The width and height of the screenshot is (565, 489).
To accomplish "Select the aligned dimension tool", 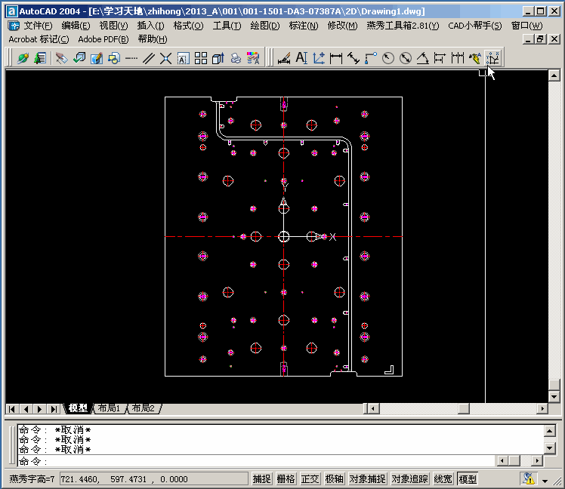I will pos(354,58).
